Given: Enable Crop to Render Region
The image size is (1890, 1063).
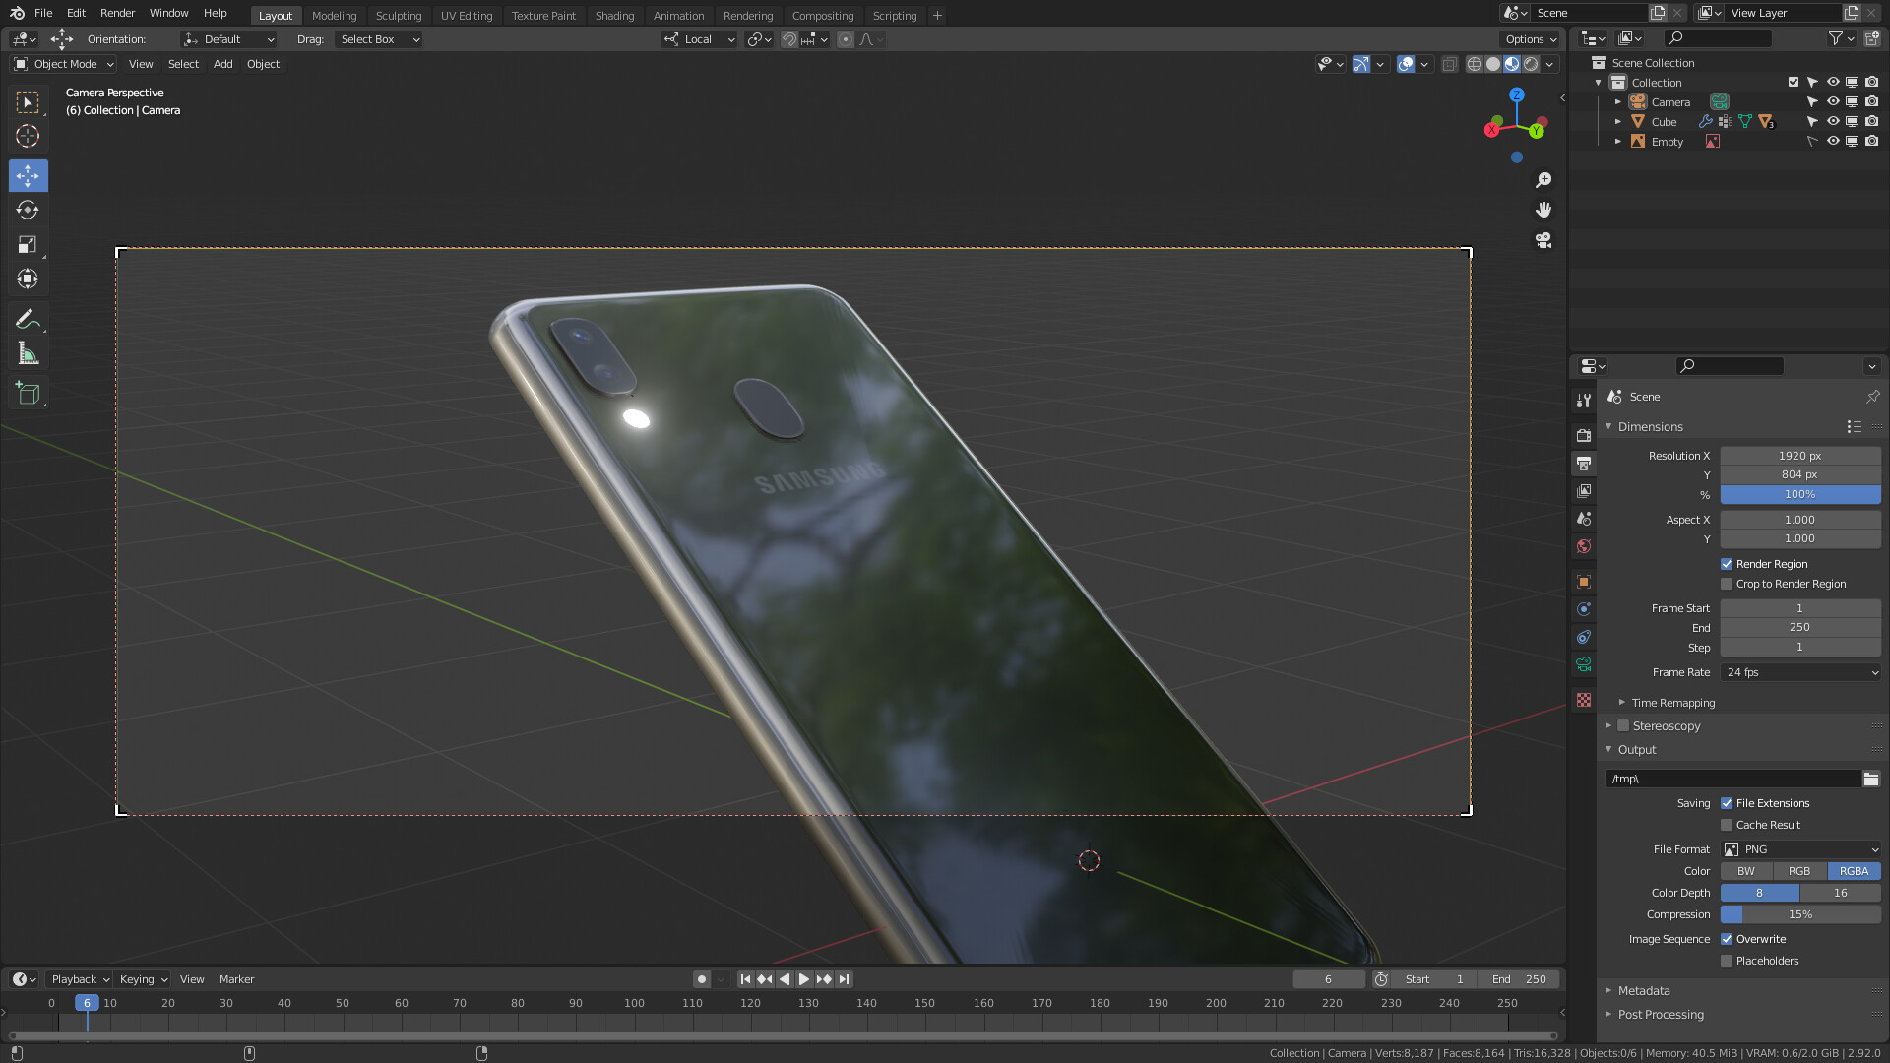Looking at the screenshot, I should [x=1727, y=584].
